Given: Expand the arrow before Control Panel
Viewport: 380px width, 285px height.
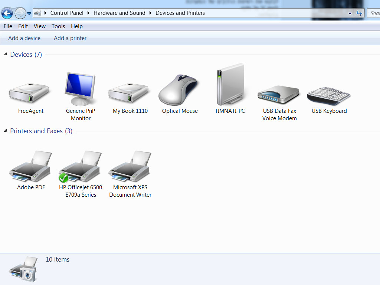Looking at the screenshot, I should coord(45,13).
